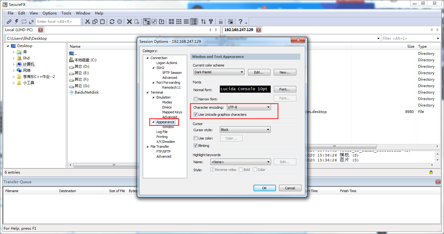Switch to large icons view
Screen dimensions: 444x234
[x=171, y=22]
